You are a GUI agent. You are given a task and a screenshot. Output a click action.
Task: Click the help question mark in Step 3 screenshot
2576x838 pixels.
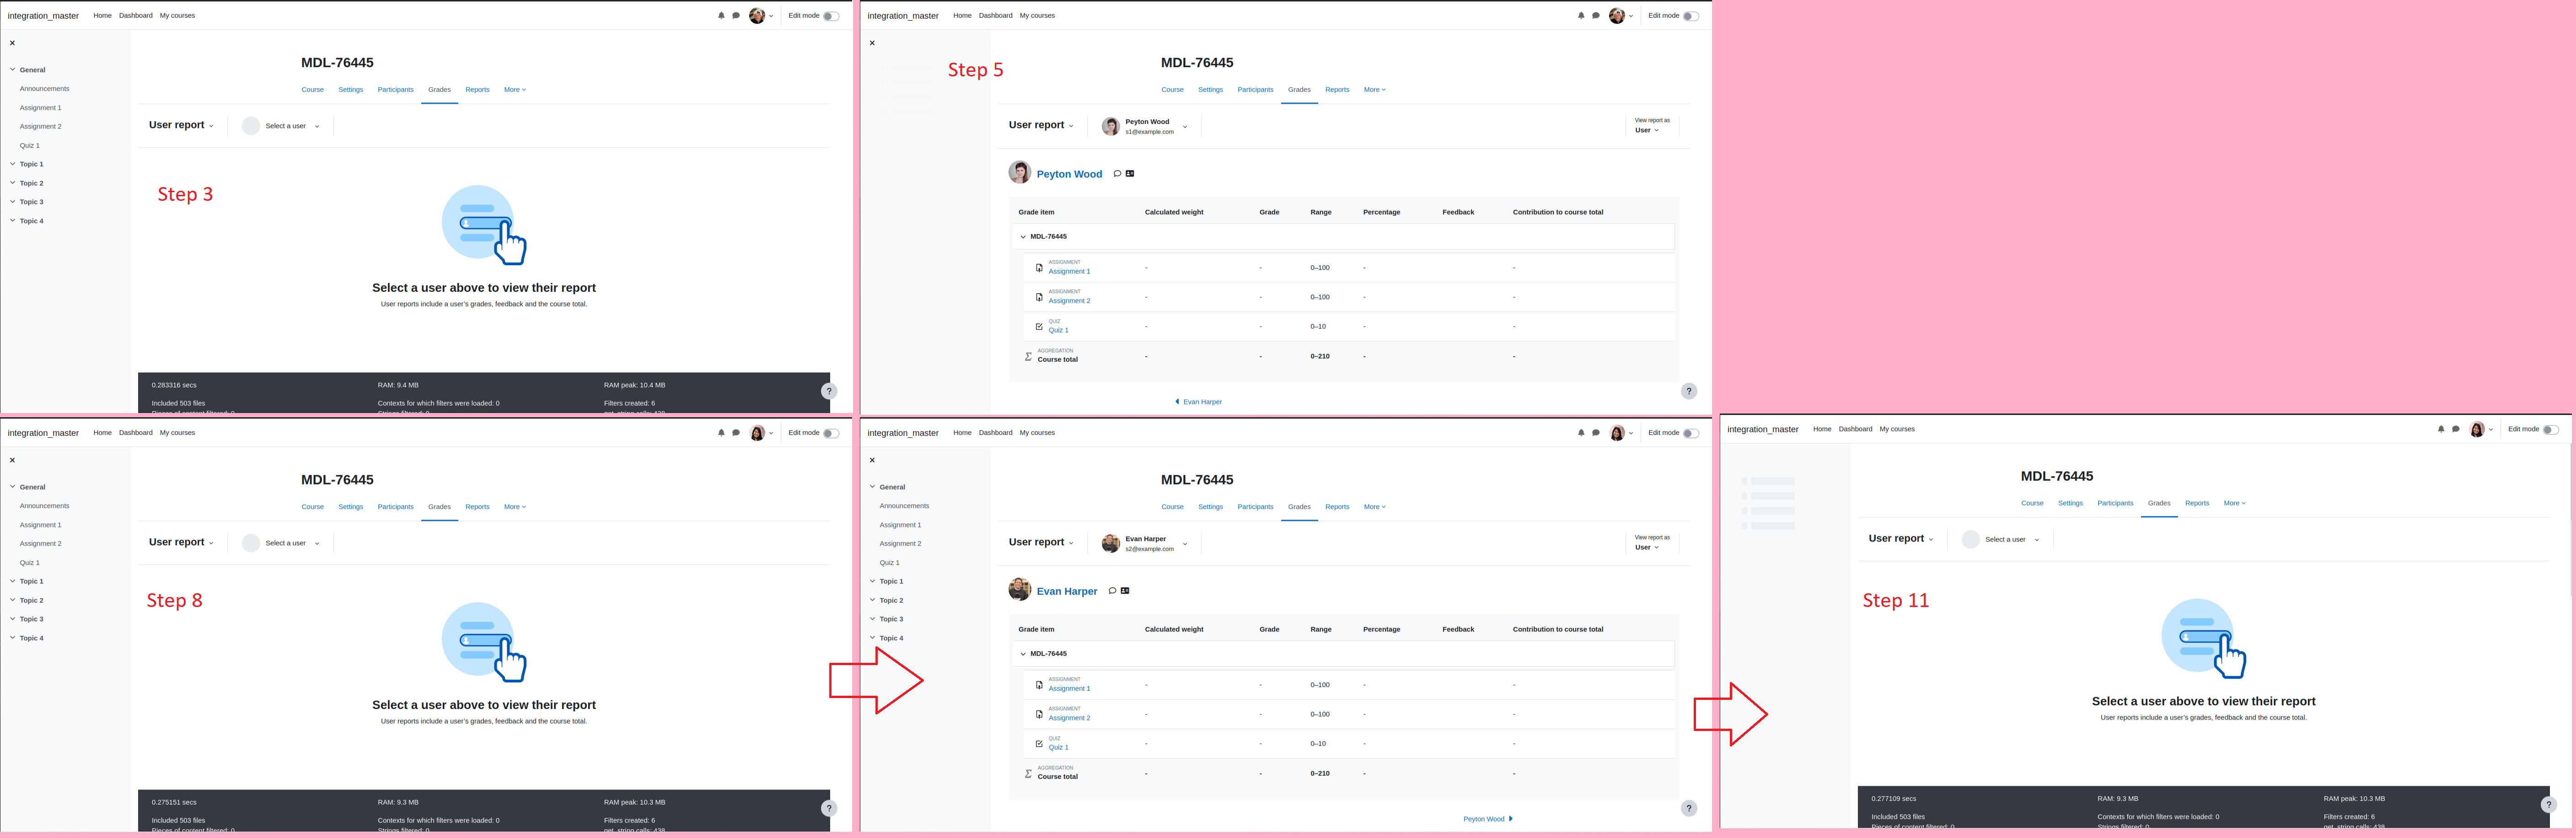[829, 391]
